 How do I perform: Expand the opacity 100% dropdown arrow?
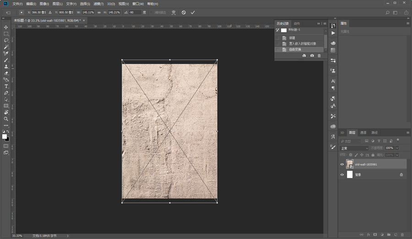pyautogui.click(x=397, y=148)
